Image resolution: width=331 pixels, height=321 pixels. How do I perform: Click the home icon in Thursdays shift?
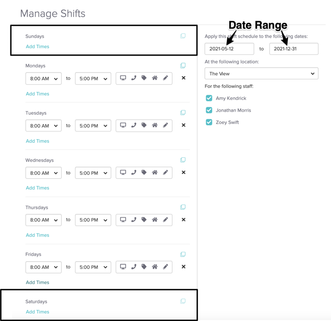(155, 220)
